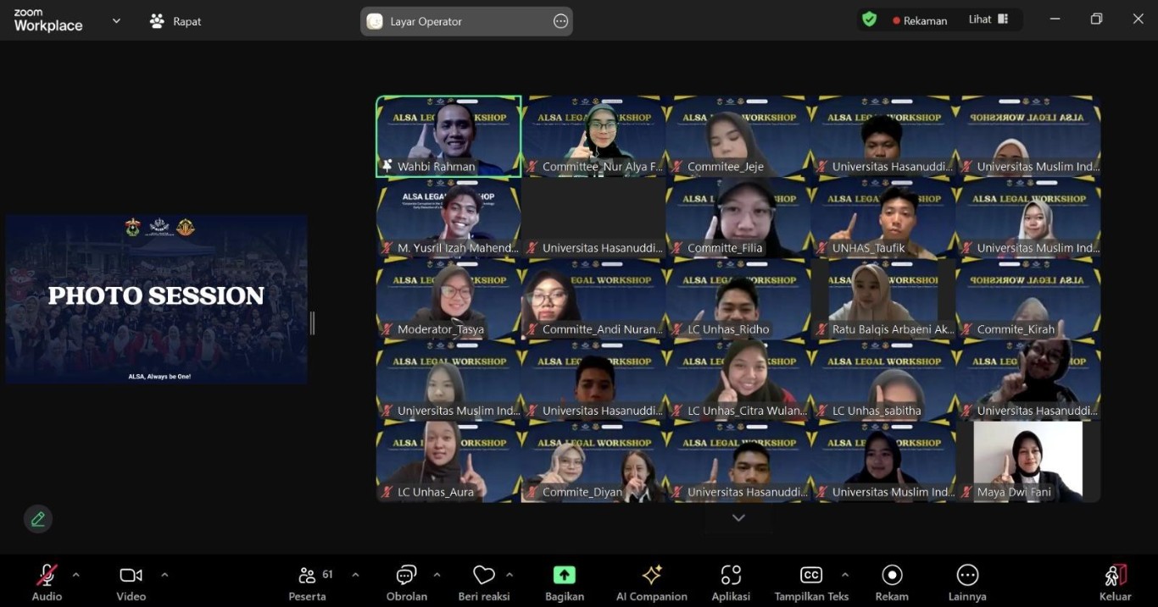Select UNHAS_Taufik video tile

tap(883, 218)
